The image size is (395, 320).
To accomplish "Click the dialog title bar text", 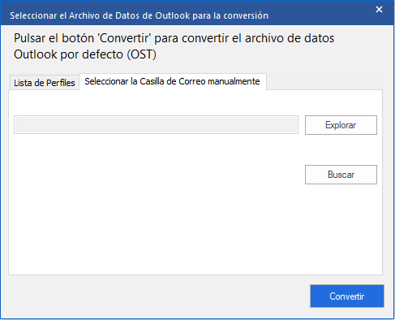I will (x=139, y=15).
